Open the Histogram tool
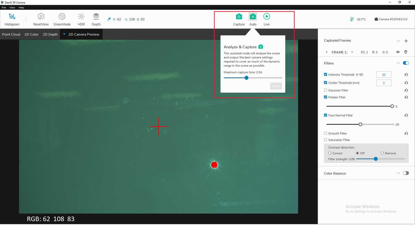This screenshot has width=415, height=225. [12, 19]
